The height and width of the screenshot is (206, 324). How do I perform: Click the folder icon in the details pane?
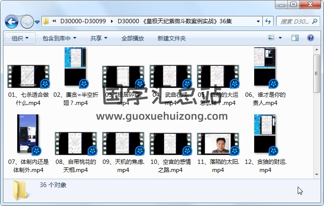pos(20,190)
